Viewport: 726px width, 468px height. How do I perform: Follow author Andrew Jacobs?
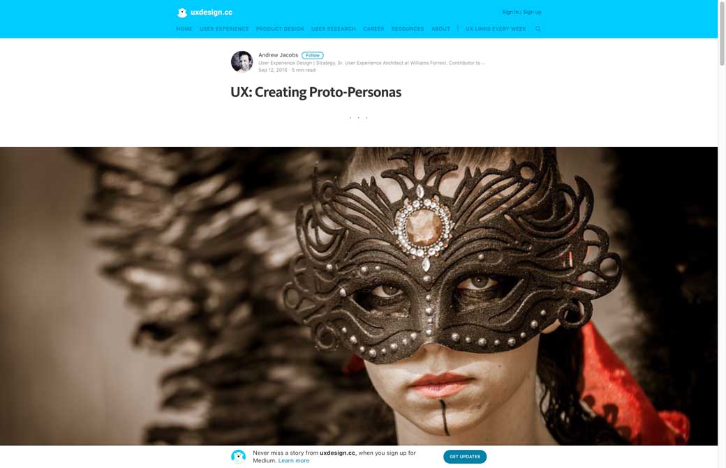313,55
